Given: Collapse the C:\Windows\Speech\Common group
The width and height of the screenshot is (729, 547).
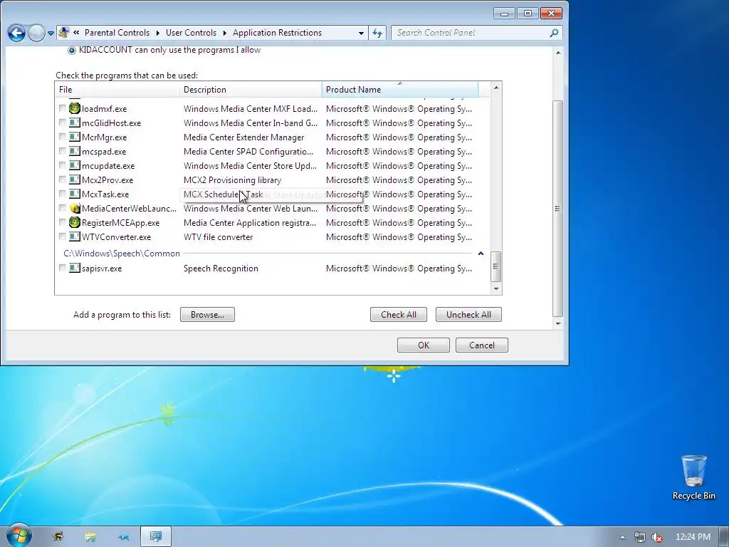Looking at the screenshot, I should pyautogui.click(x=481, y=254).
